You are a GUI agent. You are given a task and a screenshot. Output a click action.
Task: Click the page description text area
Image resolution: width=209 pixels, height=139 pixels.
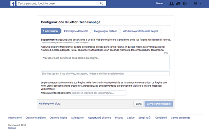[105, 62]
